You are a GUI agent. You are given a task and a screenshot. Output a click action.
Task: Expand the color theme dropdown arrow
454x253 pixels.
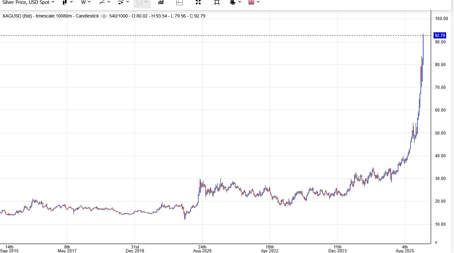coord(240,2)
